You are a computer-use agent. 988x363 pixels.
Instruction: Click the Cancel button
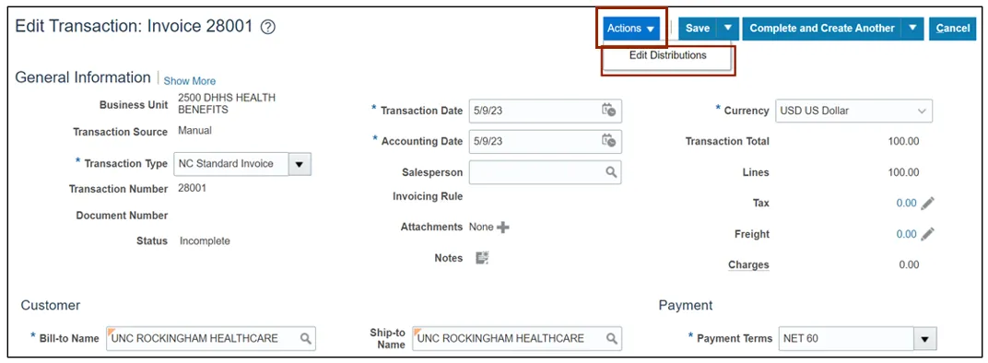[x=953, y=29]
